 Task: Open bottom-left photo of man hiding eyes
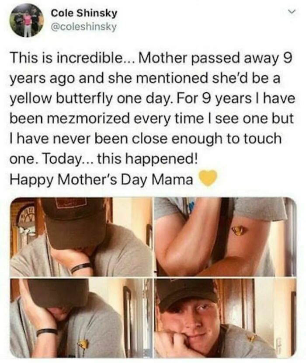pyautogui.click(x=81, y=318)
